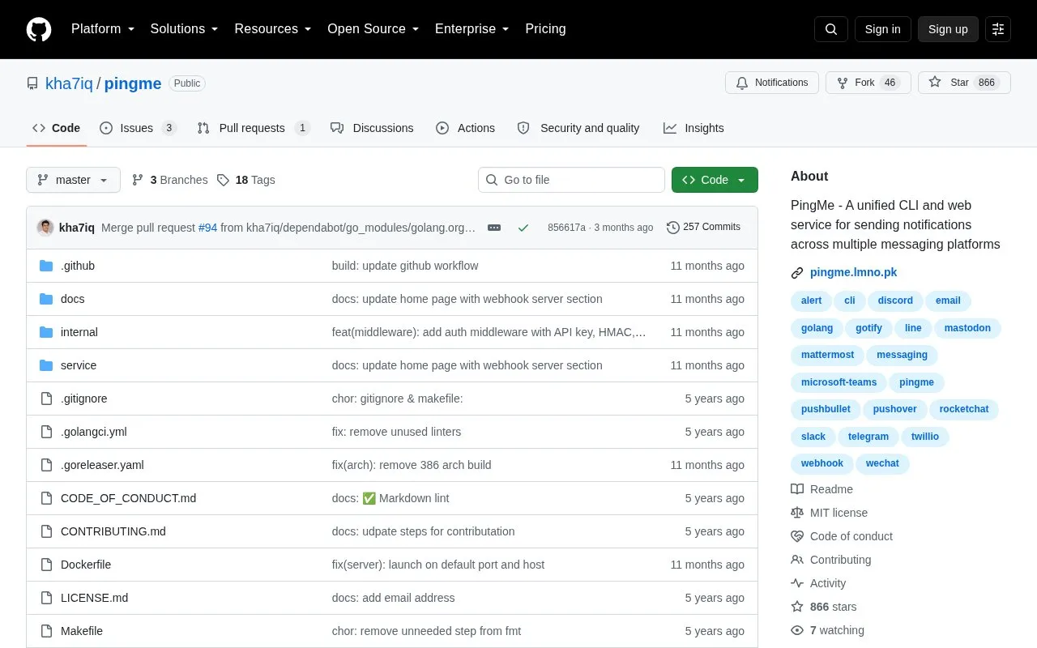Fork the pingme repository
1037x648 pixels.
click(x=868, y=83)
